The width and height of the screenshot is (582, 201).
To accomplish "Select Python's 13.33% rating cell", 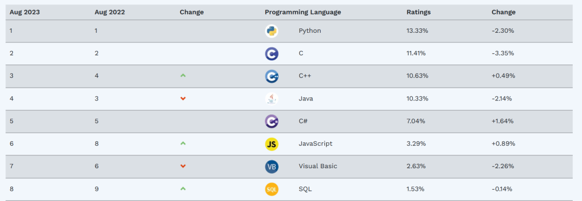I will coord(417,31).
